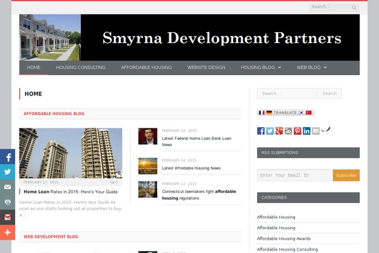Screen dimensions: 379x253
Task: Click the Facebook share button in left sidebar
Action: pos(8,157)
